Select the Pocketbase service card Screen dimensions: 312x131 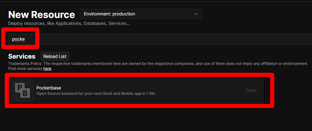[136, 90]
